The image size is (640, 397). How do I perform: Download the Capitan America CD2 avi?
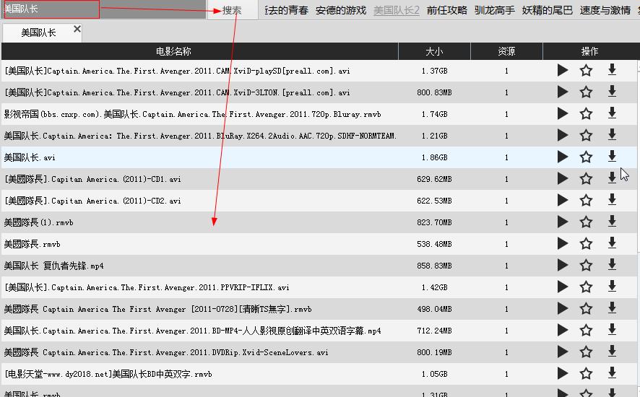point(612,199)
